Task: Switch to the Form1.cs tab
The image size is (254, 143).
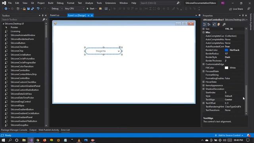Action: coord(55,15)
